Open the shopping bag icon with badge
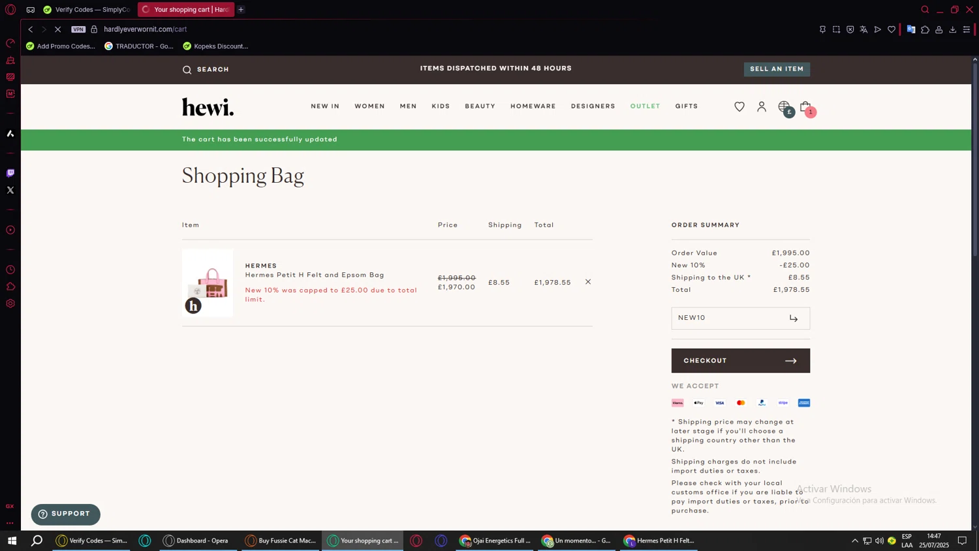 [x=807, y=108]
